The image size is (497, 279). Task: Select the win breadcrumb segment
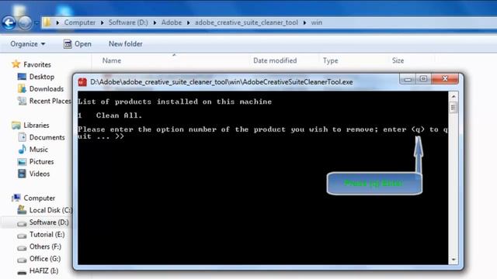click(x=316, y=22)
